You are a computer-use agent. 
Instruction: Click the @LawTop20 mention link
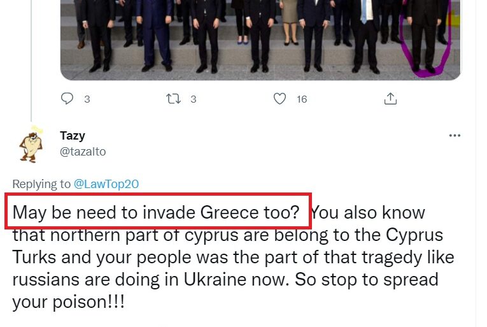pyautogui.click(x=106, y=184)
